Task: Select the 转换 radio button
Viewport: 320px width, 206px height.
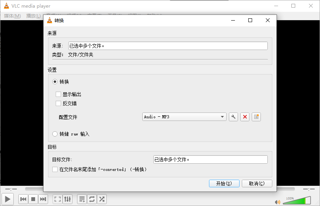Action: (x=55, y=82)
